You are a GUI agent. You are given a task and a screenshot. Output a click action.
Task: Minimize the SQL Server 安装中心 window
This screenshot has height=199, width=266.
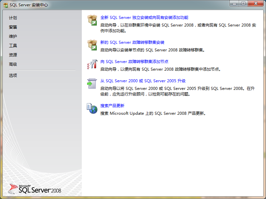pos(234,3)
